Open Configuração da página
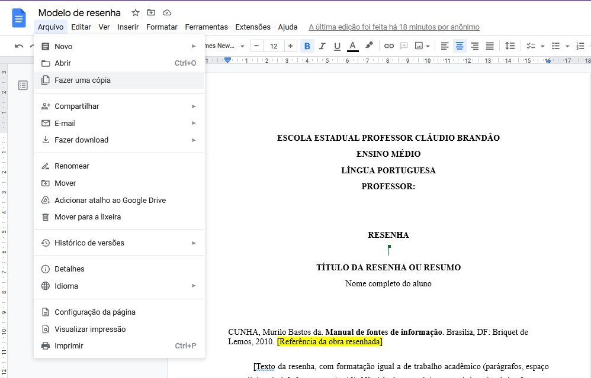Screen dimensions: 591x378 [x=119, y=312]
